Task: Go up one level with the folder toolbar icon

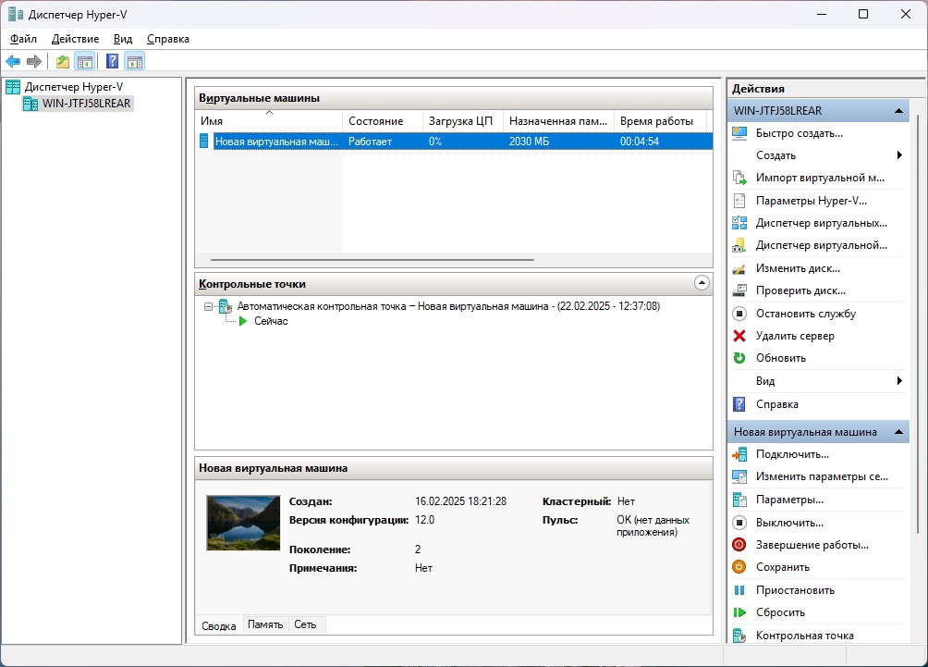Action: [x=63, y=62]
